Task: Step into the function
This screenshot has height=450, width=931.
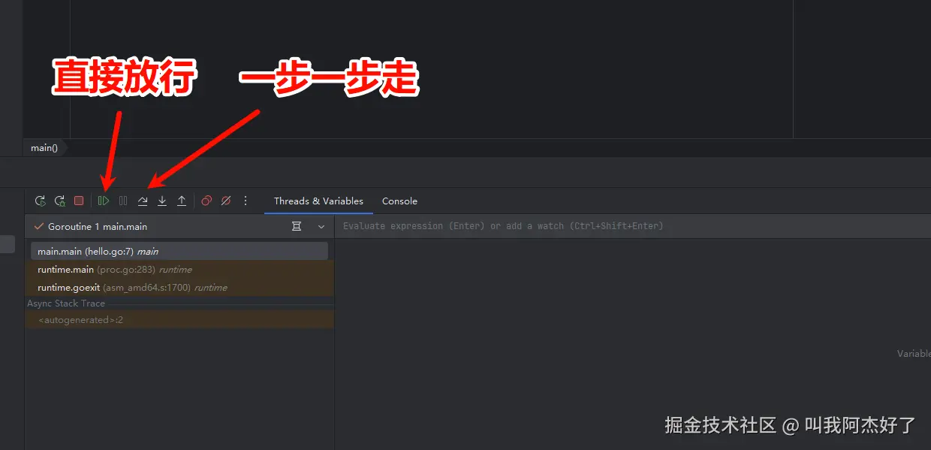Action: pyautogui.click(x=162, y=201)
